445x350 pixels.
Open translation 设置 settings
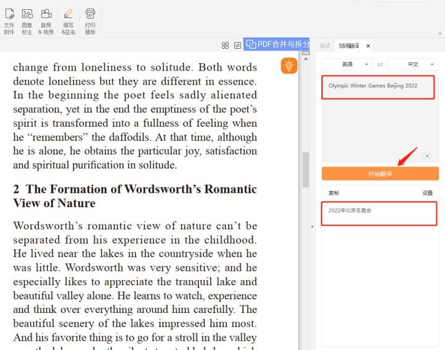click(427, 193)
